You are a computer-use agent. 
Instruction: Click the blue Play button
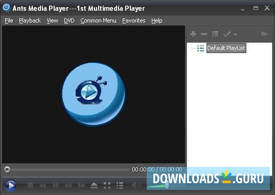click(11, 185)
